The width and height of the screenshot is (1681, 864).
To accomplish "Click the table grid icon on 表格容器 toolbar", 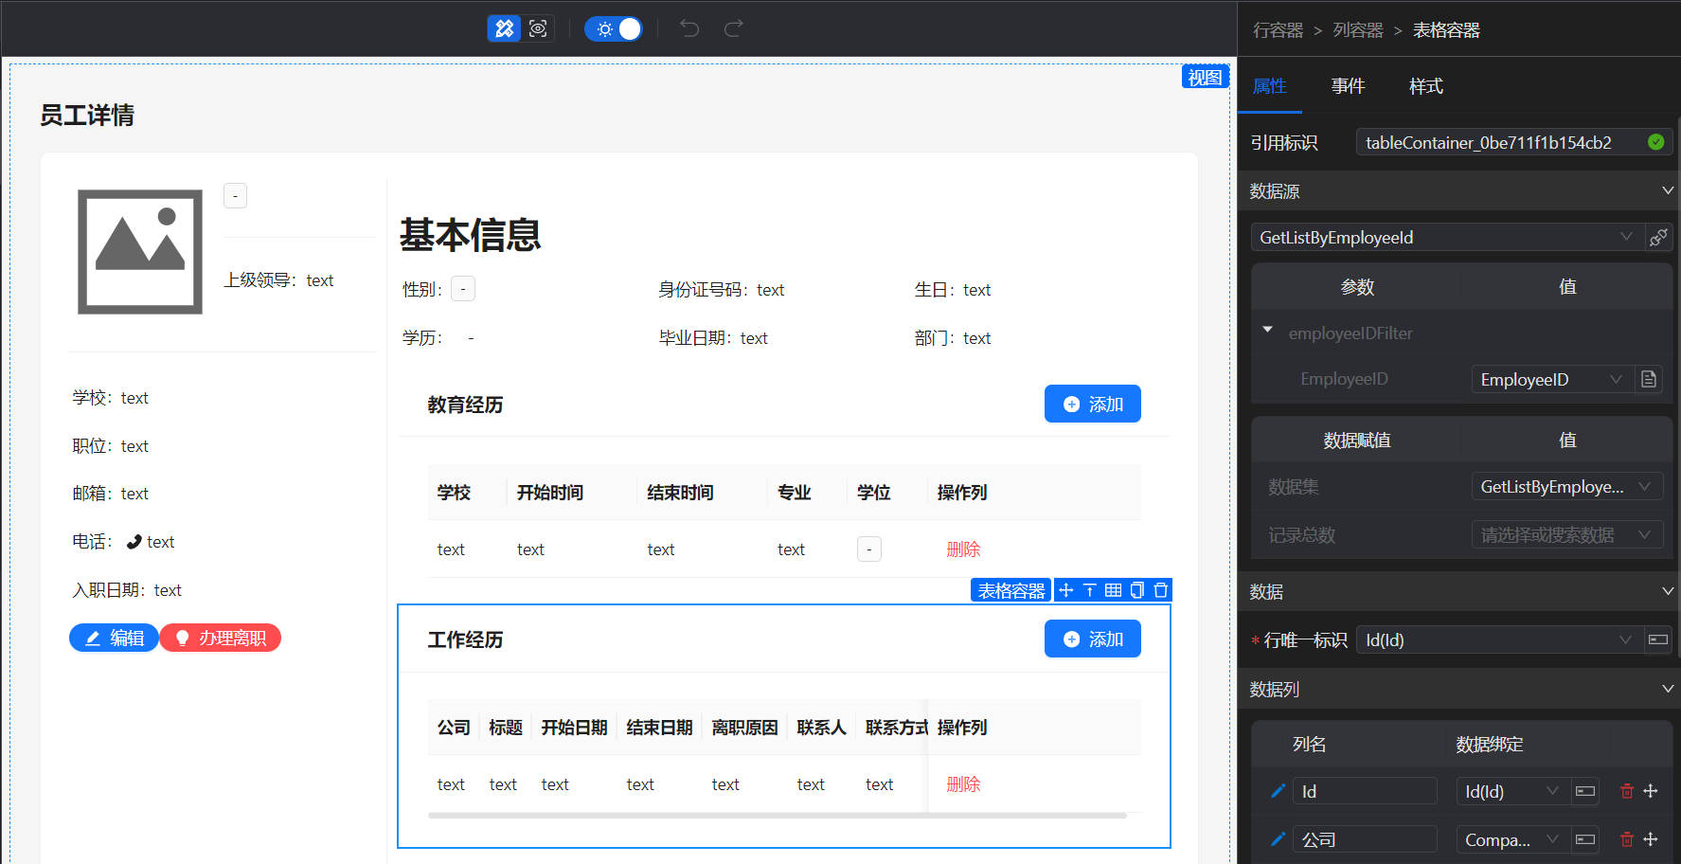I will coord(1113,590).
